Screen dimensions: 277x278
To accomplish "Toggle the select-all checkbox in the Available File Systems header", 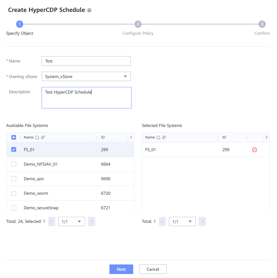I will pos(14,137).
